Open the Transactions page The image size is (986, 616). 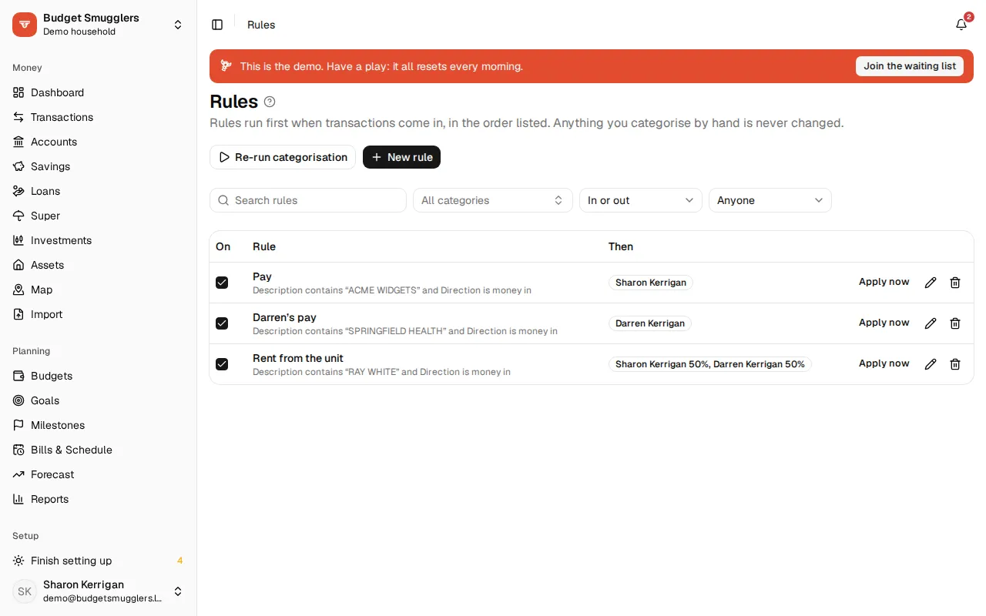(x=99, y=117)
